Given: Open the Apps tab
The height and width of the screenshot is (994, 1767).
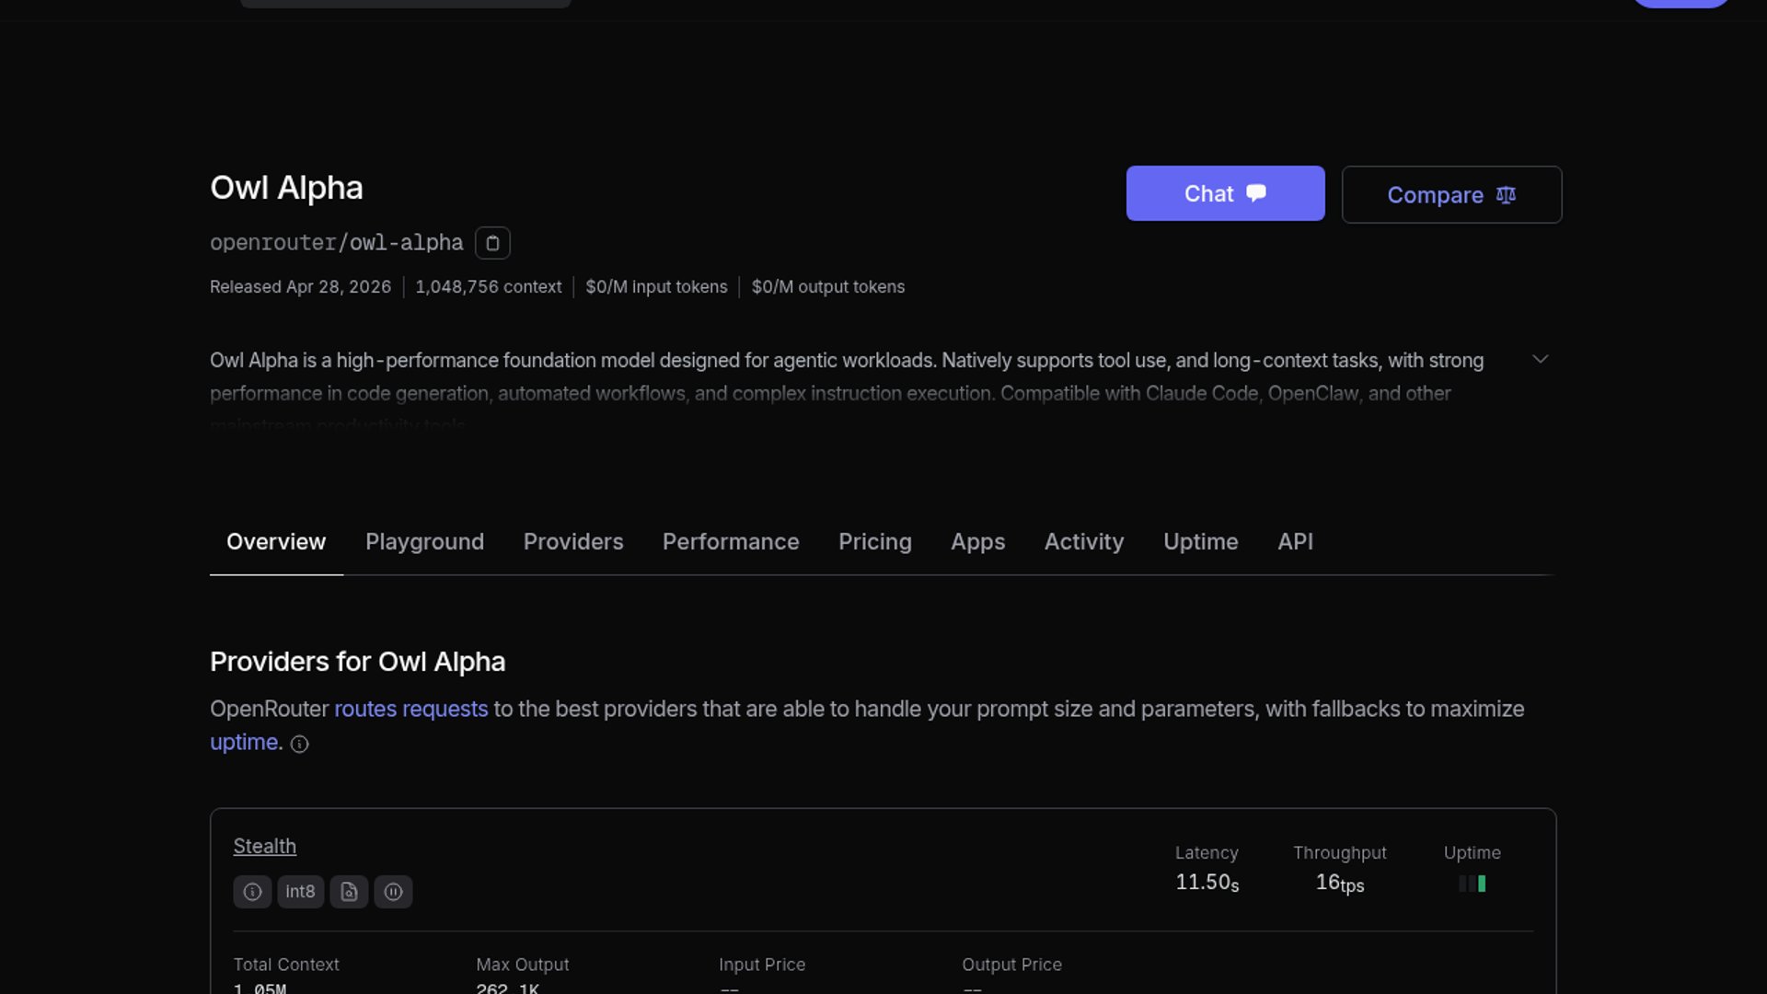Looking at the screenshot, I should point(977,542).
